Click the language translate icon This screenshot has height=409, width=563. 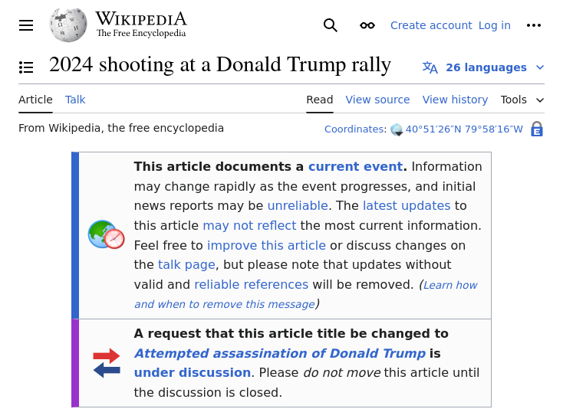[430, 67]
